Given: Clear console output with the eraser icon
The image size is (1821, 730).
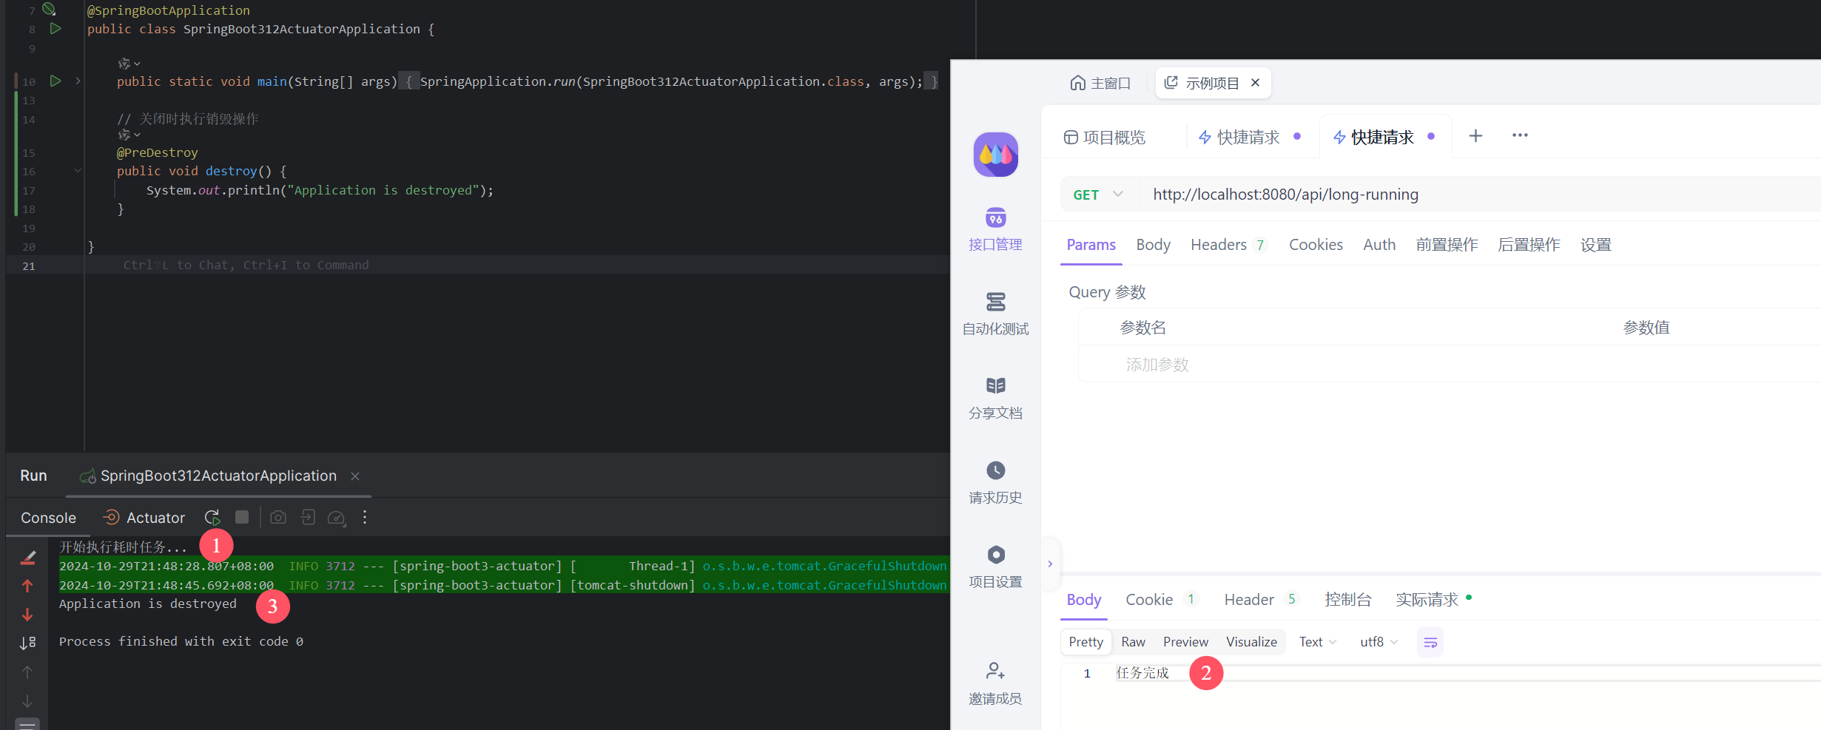Looking at the screenshot, I should [x=28, y=557].
